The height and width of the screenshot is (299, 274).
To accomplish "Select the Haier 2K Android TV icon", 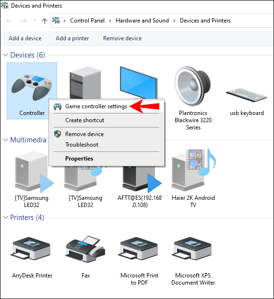I will tap(193, 170).
